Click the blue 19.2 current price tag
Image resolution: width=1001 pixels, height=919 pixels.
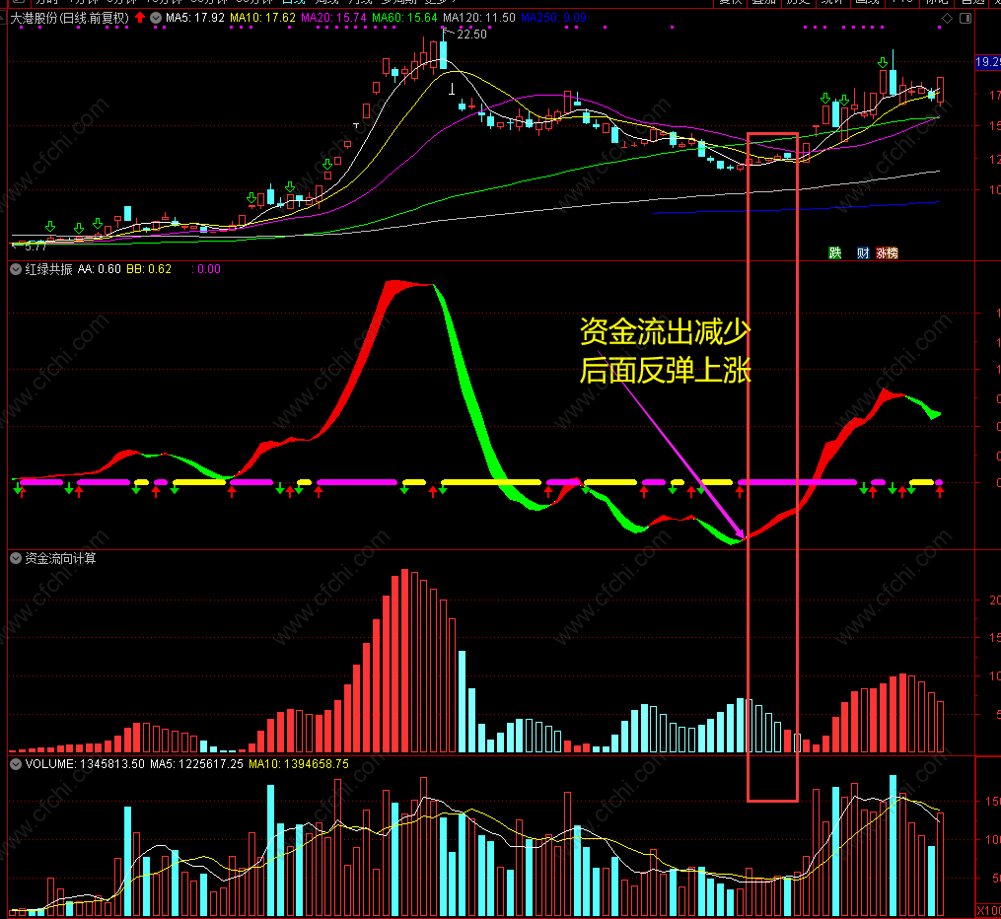point(987,62)
